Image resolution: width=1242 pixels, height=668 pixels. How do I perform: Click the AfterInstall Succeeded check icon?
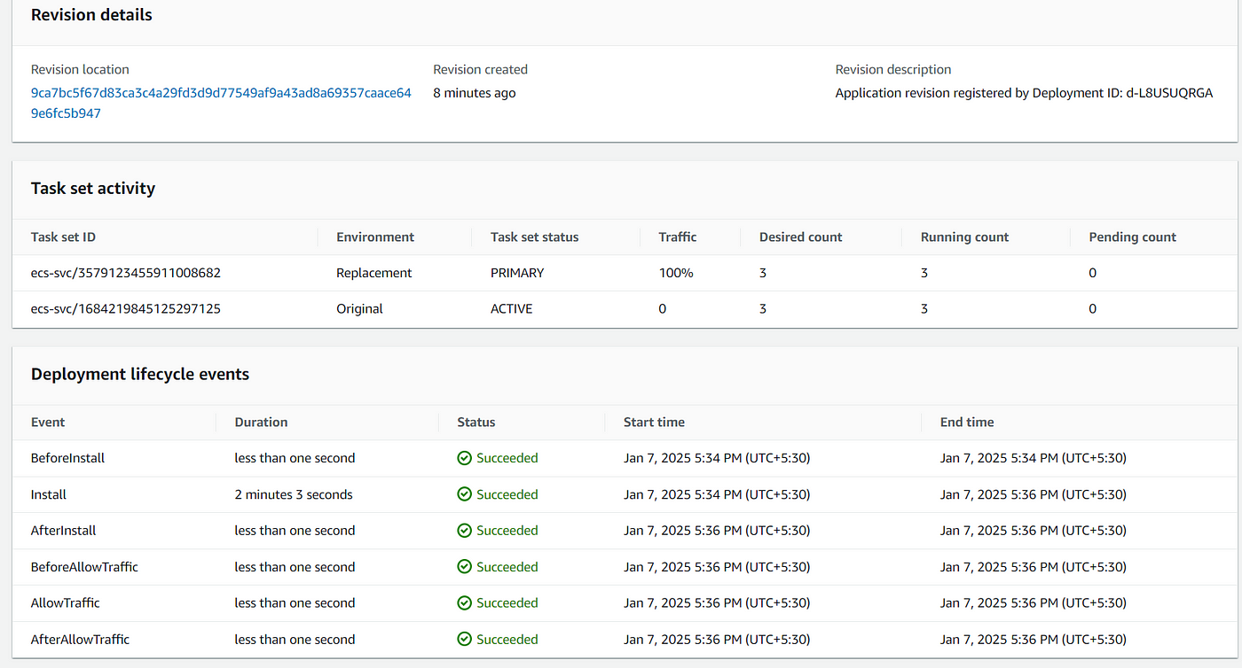(x=464, y=531)
